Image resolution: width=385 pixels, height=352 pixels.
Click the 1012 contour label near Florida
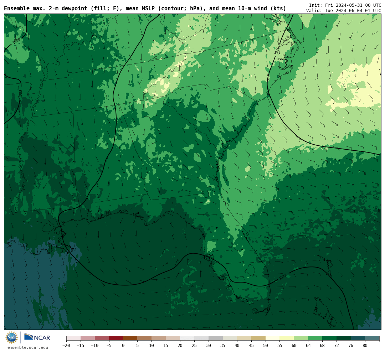[282, 276]
